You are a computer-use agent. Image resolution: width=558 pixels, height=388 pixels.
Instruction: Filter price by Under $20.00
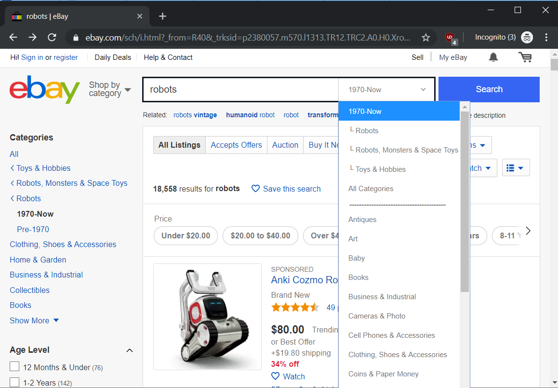click(x=186, y=236)
